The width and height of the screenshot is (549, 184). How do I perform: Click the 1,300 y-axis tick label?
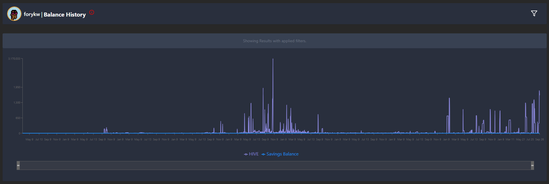[x=17, y=102]
